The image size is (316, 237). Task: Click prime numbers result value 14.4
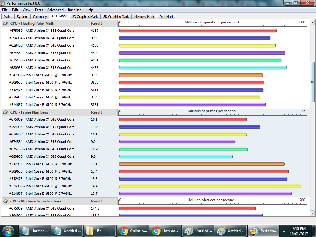[94, 186]
